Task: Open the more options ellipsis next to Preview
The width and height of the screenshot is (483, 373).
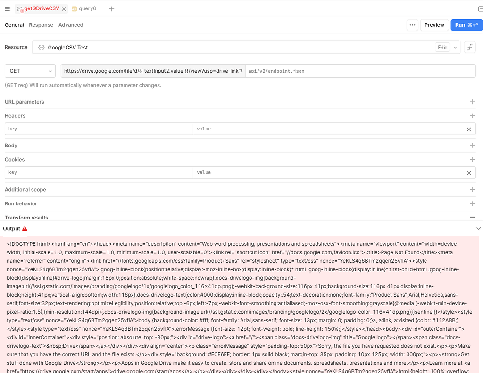Action: [x=412, y=24]
